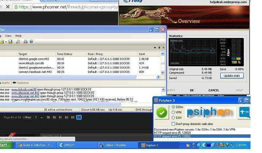Screen dimensions: 262x153
Task: Click connections list scroll-down arrow
Action: 163,72
